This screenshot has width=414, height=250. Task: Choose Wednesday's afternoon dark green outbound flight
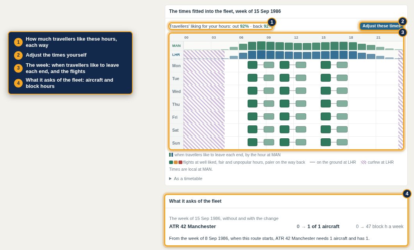(x=326, y=91)
